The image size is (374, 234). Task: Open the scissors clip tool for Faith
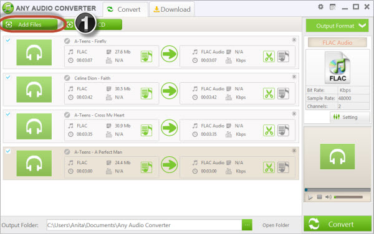(269, 93)
